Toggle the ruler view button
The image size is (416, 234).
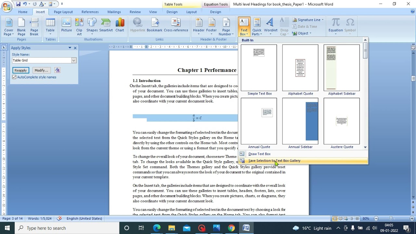[x=413, y=47]
